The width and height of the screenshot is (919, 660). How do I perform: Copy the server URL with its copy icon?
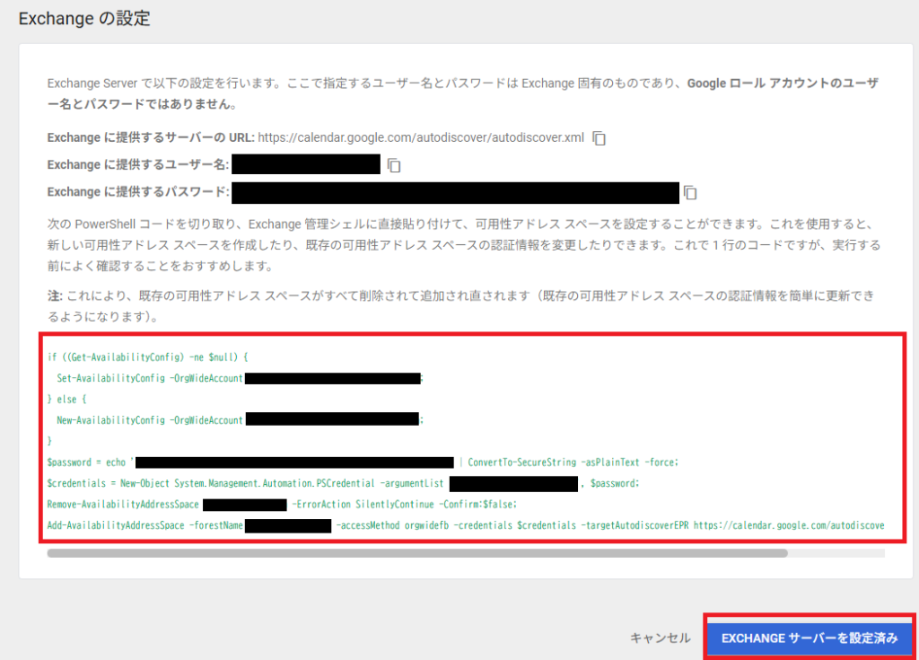(599, 138)
